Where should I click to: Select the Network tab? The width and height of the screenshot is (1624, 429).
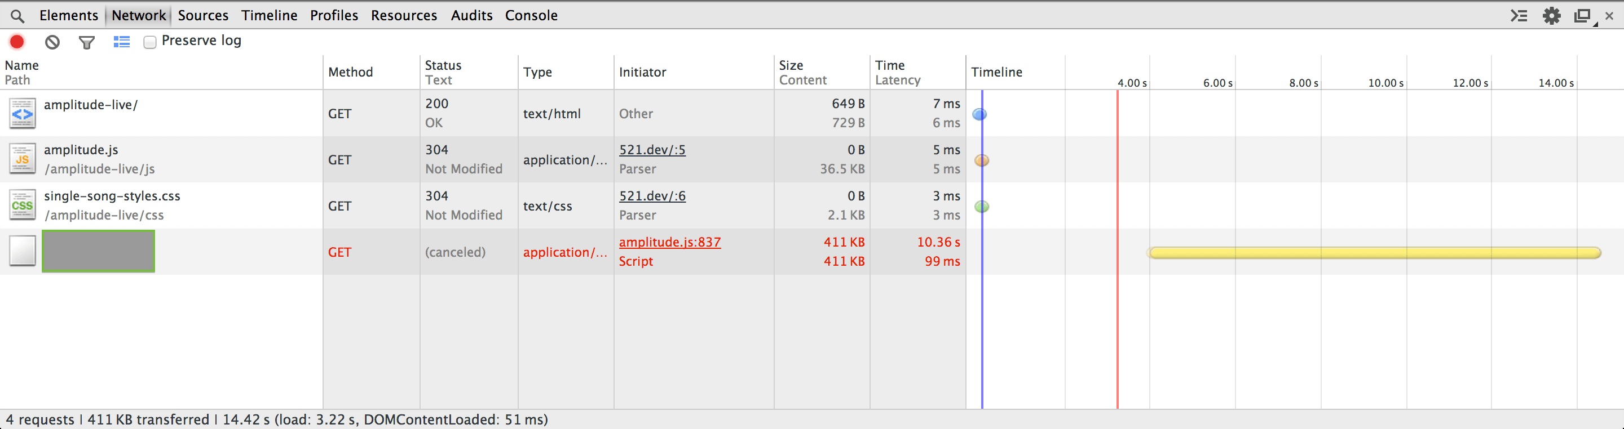point(138,15)
